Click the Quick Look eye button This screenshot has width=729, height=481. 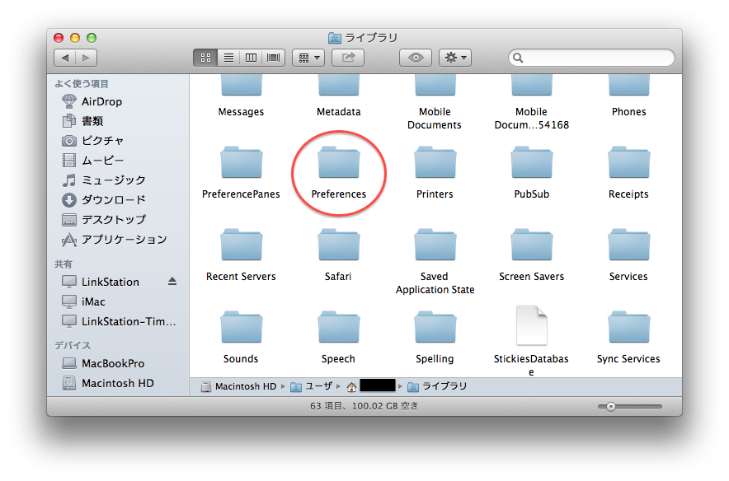pos(416,58)
